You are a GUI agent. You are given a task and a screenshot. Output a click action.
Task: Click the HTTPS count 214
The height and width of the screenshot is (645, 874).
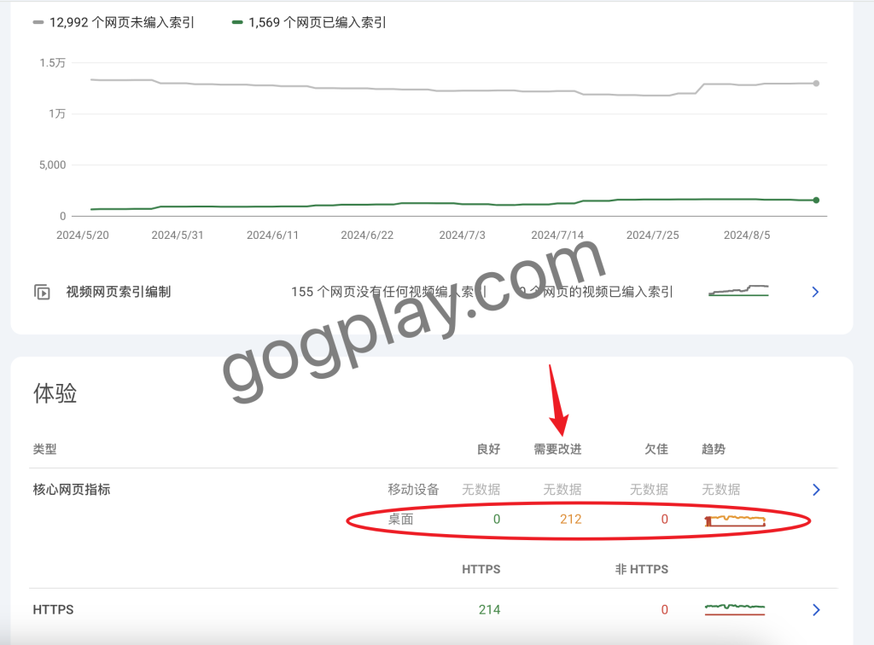tap(489, 610)
